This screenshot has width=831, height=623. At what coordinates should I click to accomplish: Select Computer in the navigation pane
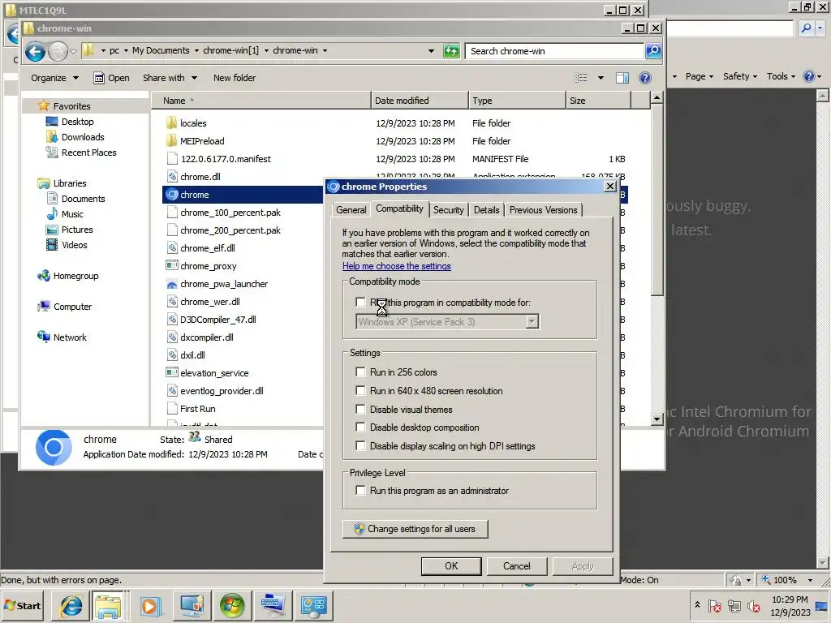(72, 306)
